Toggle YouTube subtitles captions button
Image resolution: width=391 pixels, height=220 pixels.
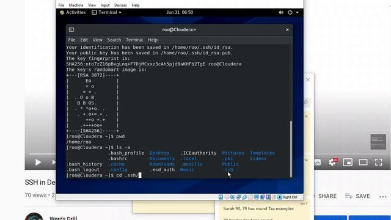coord(317,163)
